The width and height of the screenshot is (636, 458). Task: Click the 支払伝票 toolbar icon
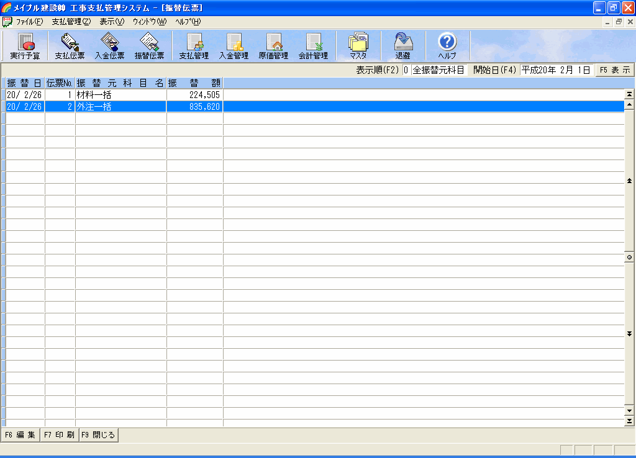coord(70,46)
